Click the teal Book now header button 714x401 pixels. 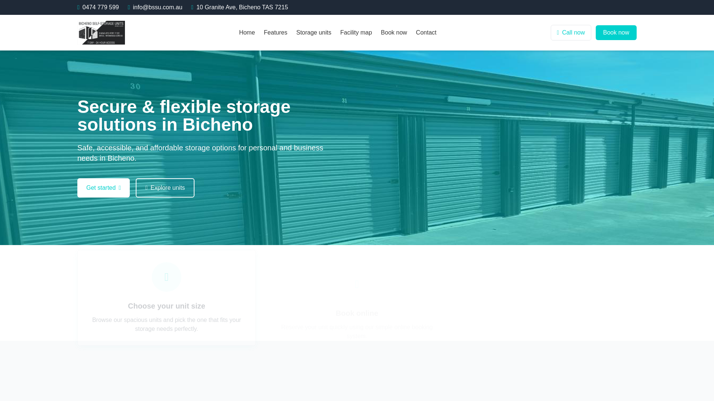(616, 33)
